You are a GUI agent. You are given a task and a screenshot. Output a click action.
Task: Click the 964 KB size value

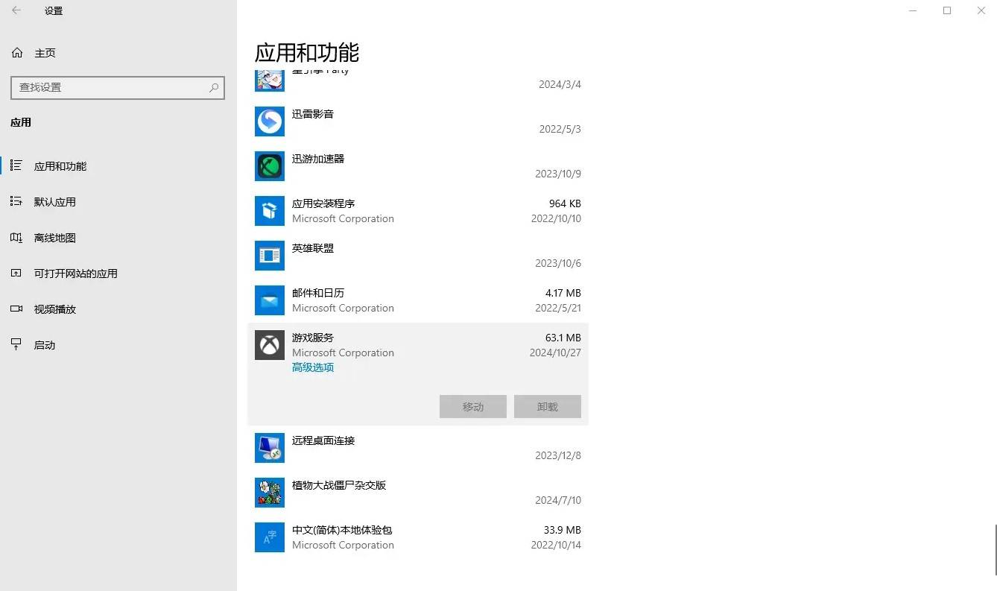565,203
